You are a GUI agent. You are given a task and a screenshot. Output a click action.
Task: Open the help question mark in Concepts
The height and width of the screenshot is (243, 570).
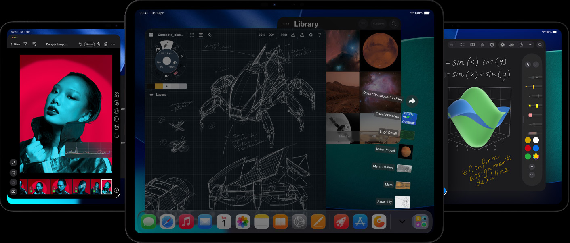coord(320,35)
